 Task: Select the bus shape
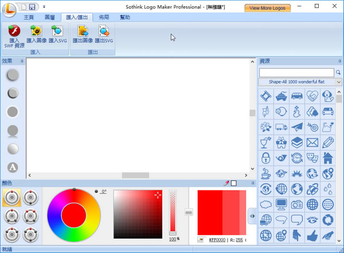pos(297,96)
